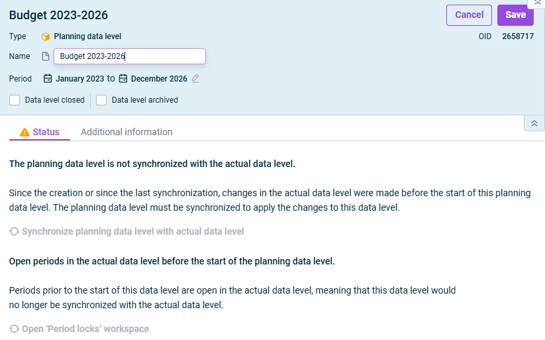
Task: Enable the Data level closed checkbox
Action: click(15, 100)
